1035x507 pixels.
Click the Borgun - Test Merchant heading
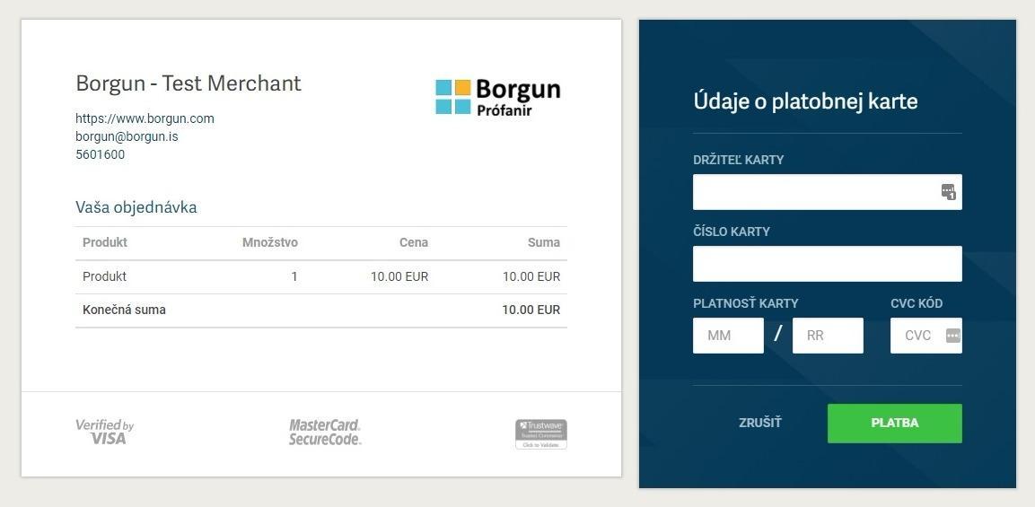(x=189, y=83)
